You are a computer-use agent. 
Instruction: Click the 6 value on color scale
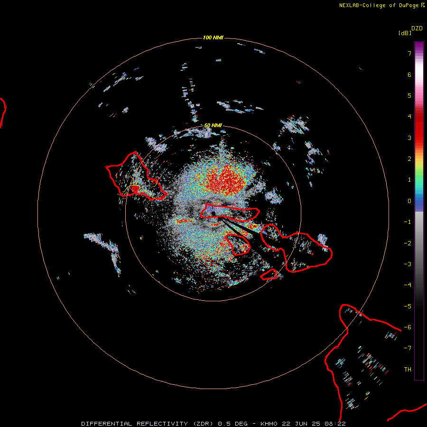(x=409, y=74)
